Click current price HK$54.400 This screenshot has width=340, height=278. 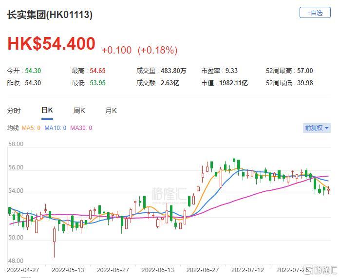(52, 43)
